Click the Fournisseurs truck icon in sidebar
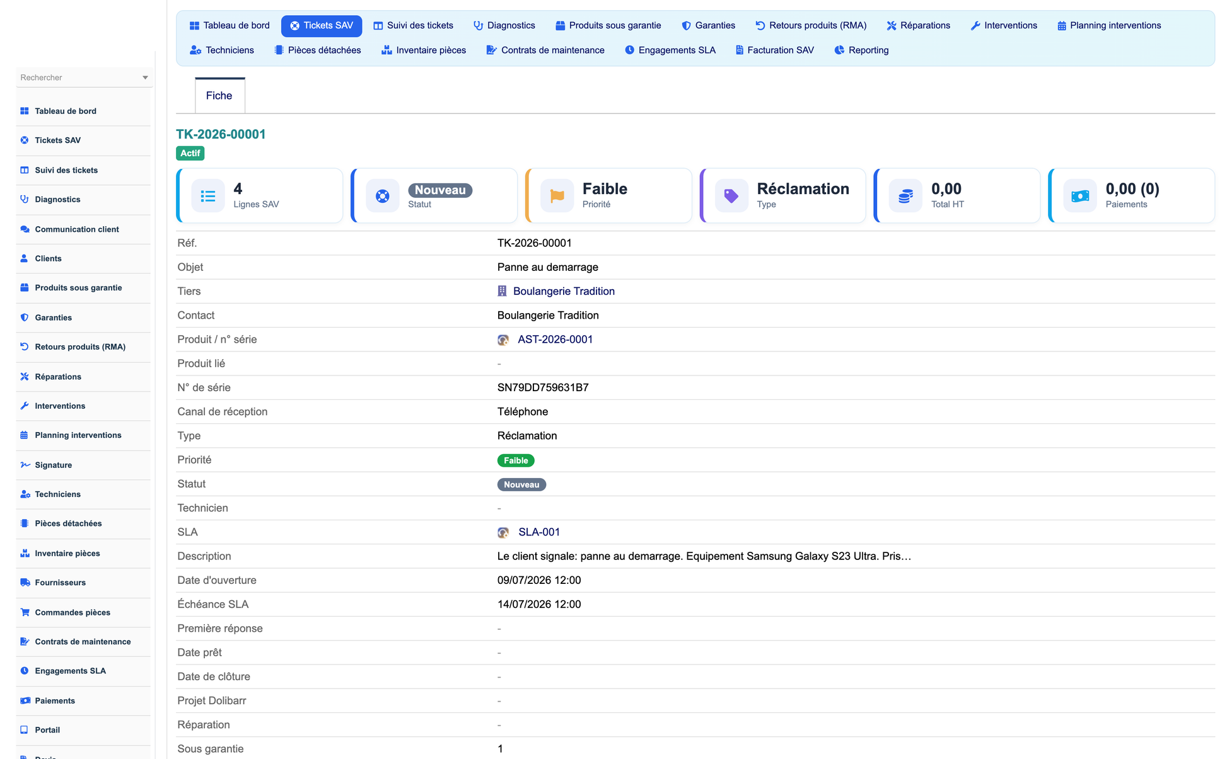Image resolution: width=1227 pixels, height=759 pixels. click(x=25, y=583)
